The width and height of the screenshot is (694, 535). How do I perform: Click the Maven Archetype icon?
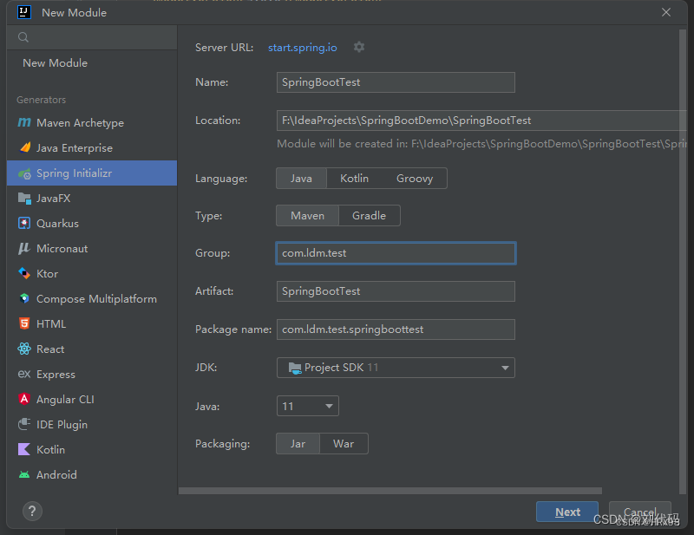pyautogui.click(x=24, y=122)
